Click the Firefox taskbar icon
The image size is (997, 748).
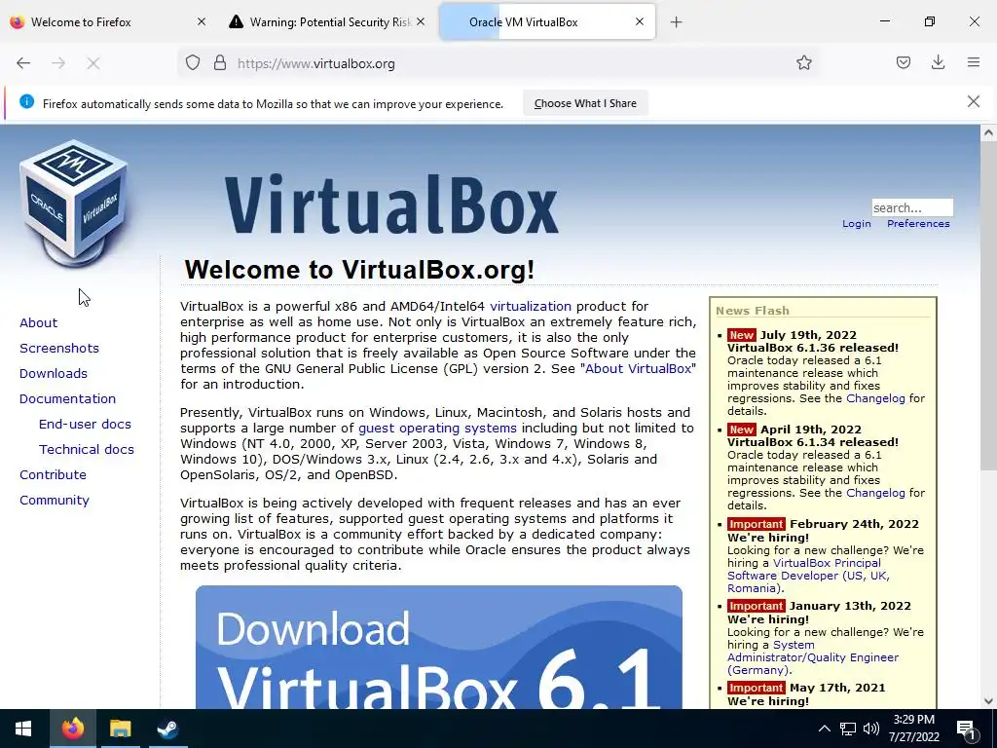(72, 729)
